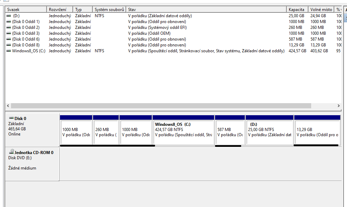Sort by the Systém souborů column header
This screenshot has width=347, height=207.
coord(109,10)
